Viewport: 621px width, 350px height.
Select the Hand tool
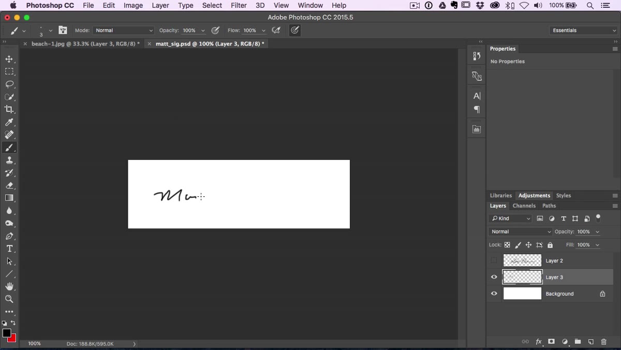[9, 286]
